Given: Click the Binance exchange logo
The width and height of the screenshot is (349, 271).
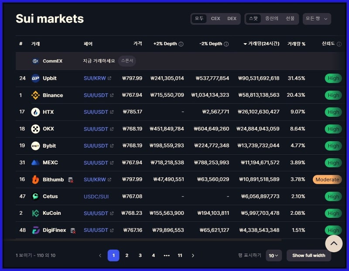Looking at the screenshot, I should (35, 95).
